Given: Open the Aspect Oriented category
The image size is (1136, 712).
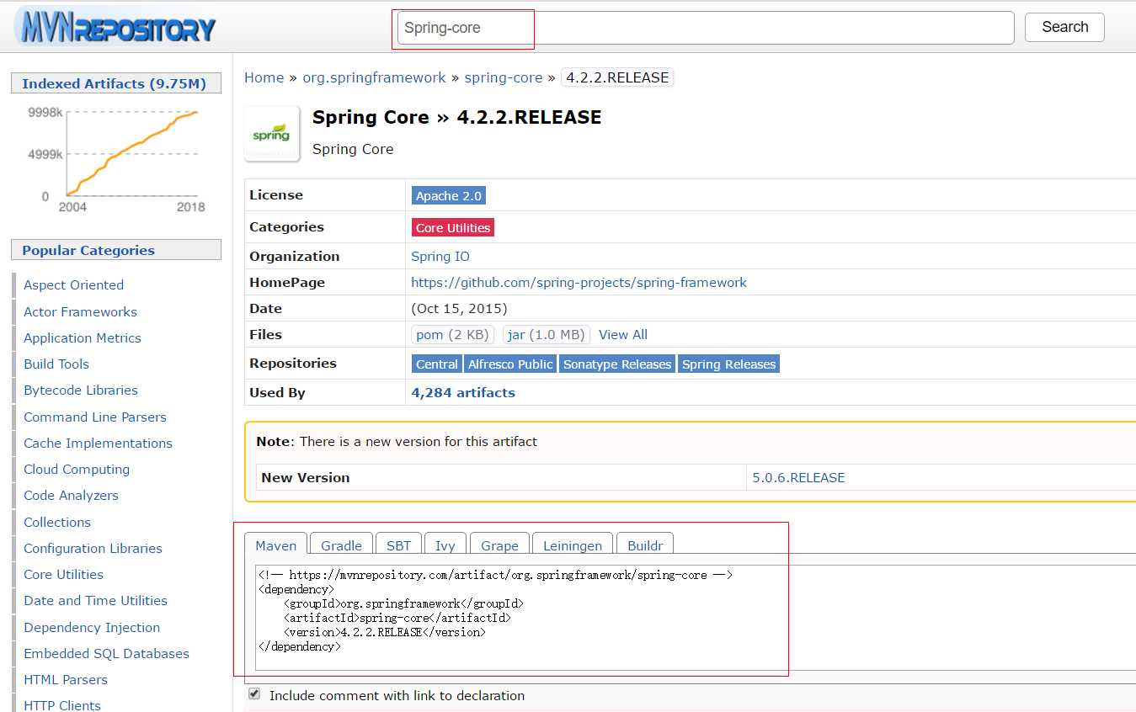Looking at the screenshot, I should [x=73, y=285].
